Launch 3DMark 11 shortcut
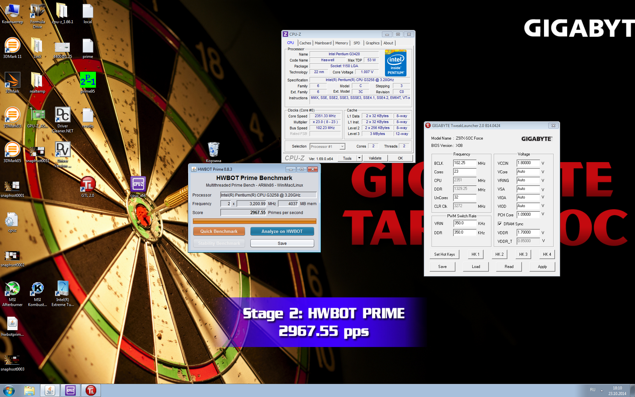The image size is (635, 397). tap(12, 48)
